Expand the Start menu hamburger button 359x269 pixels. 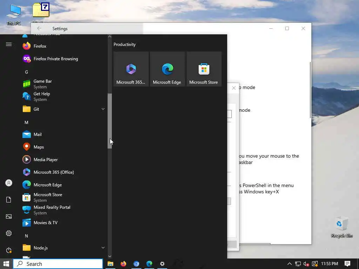[x=9, y=44]
